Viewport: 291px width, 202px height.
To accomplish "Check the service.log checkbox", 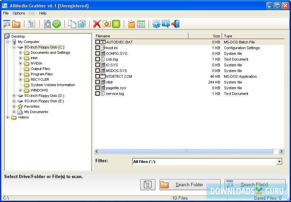I will pyautogui.click(x=98, y=94).
